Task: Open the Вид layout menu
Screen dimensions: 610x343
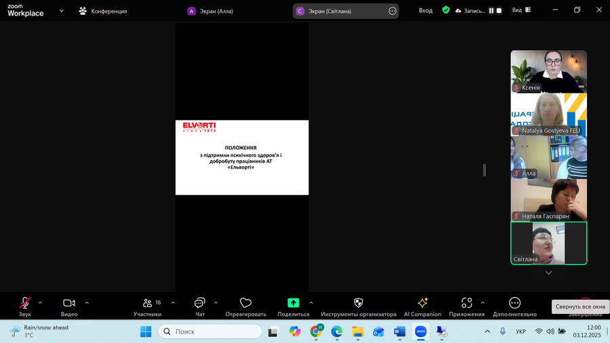Action: click(x=521, y=10)
